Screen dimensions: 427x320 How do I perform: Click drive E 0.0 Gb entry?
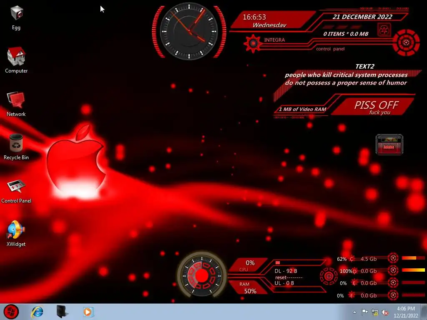pyautogui.click(x=369, y=283)
